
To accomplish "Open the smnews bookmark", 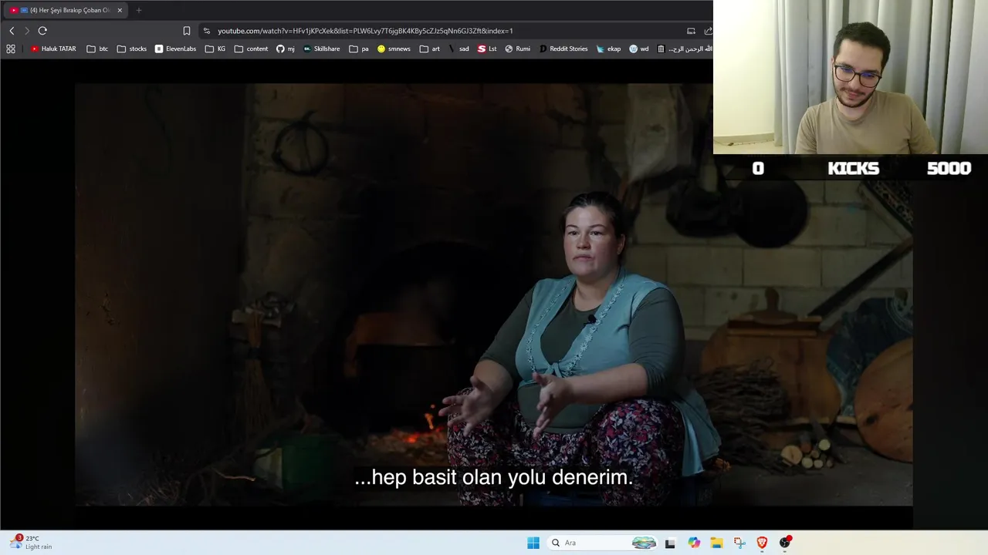I will (394, 49).
